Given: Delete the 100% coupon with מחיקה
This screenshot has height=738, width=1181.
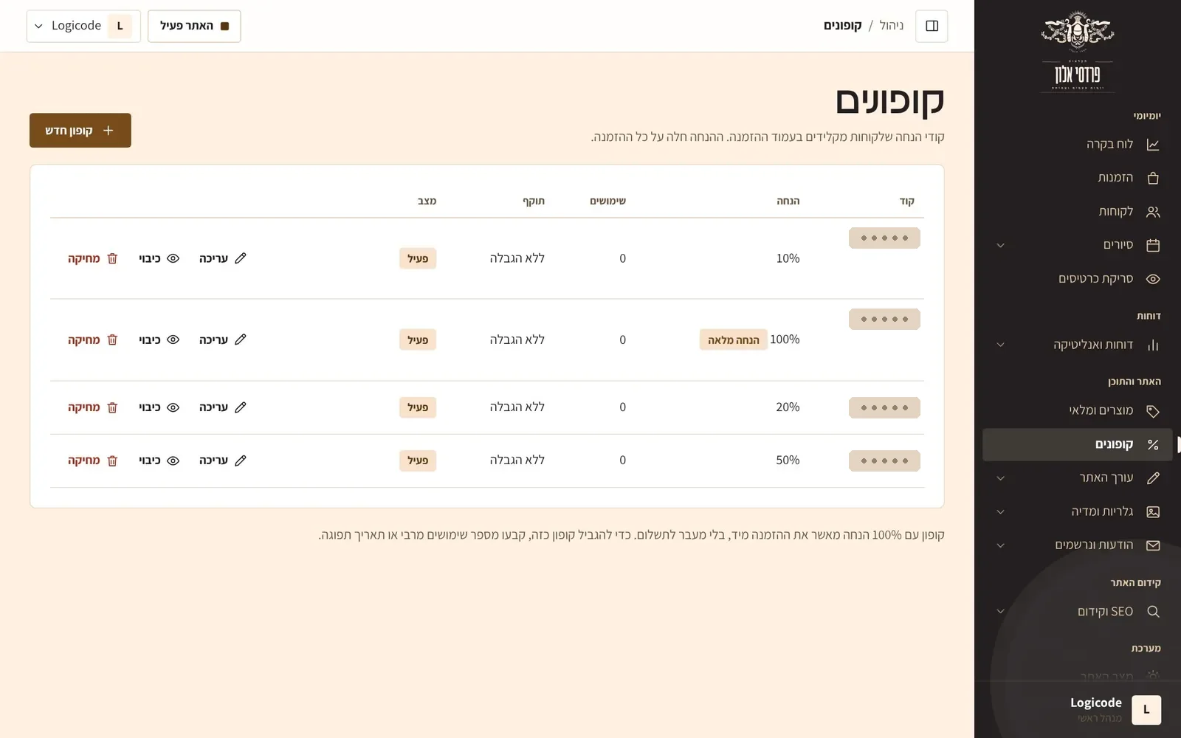Looking at the screenshot, I should tap(93, 339).
